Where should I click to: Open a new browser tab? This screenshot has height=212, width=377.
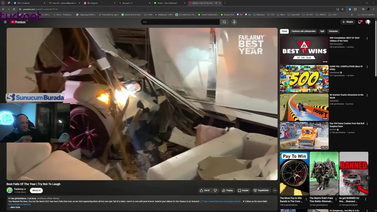point(225,3)
